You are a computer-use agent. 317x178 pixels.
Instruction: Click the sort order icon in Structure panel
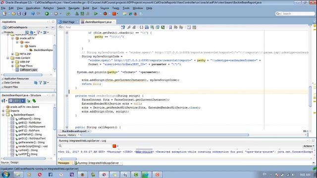(3, 101)
